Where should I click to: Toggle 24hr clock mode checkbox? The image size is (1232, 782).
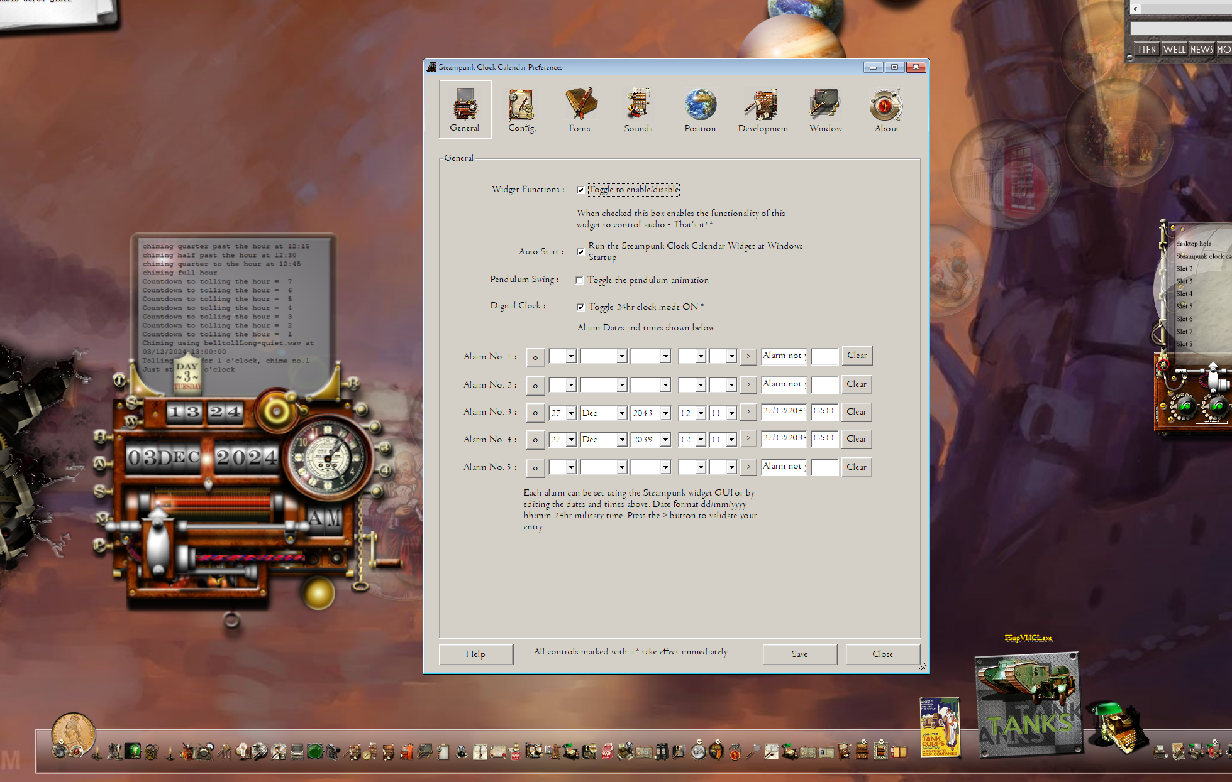point(580,307)
